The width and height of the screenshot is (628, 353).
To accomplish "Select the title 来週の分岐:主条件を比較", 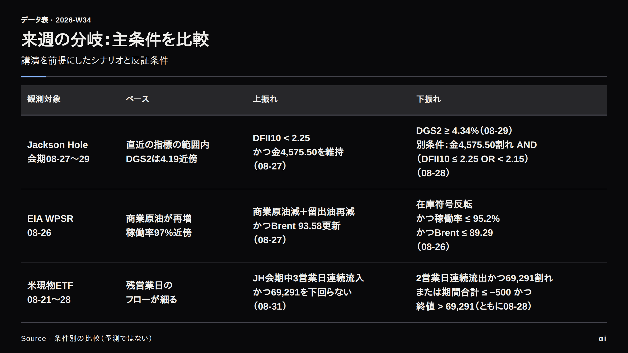I will point(115,40).
